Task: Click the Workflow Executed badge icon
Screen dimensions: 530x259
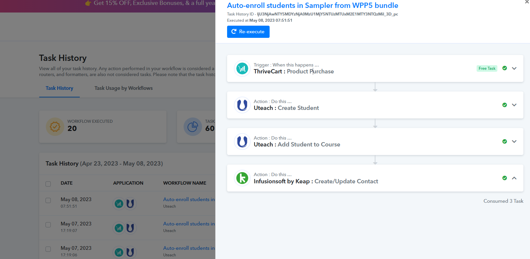Action: coord(55,127)
